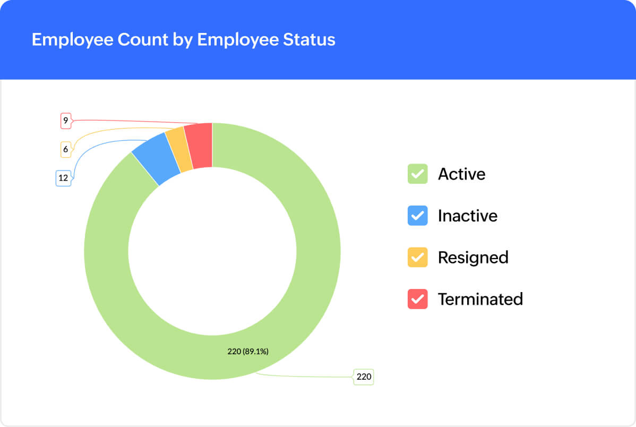This screenshot has width=636, height=427.
Task: Click the yellow checkmark icon beside Resigned
Action: (417, 257)
